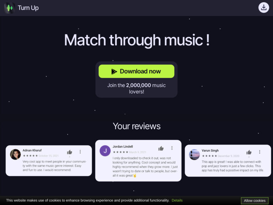
Task: Open more options on Jordan Lindell's review
Action: tap(172, 148)
